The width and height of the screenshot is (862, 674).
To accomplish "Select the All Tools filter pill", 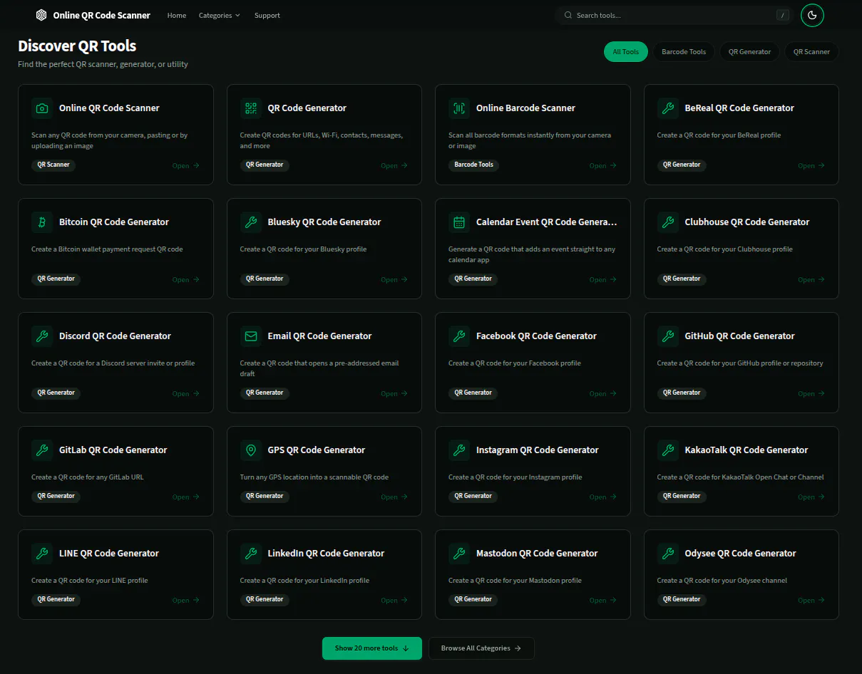I will click(626, 51).
